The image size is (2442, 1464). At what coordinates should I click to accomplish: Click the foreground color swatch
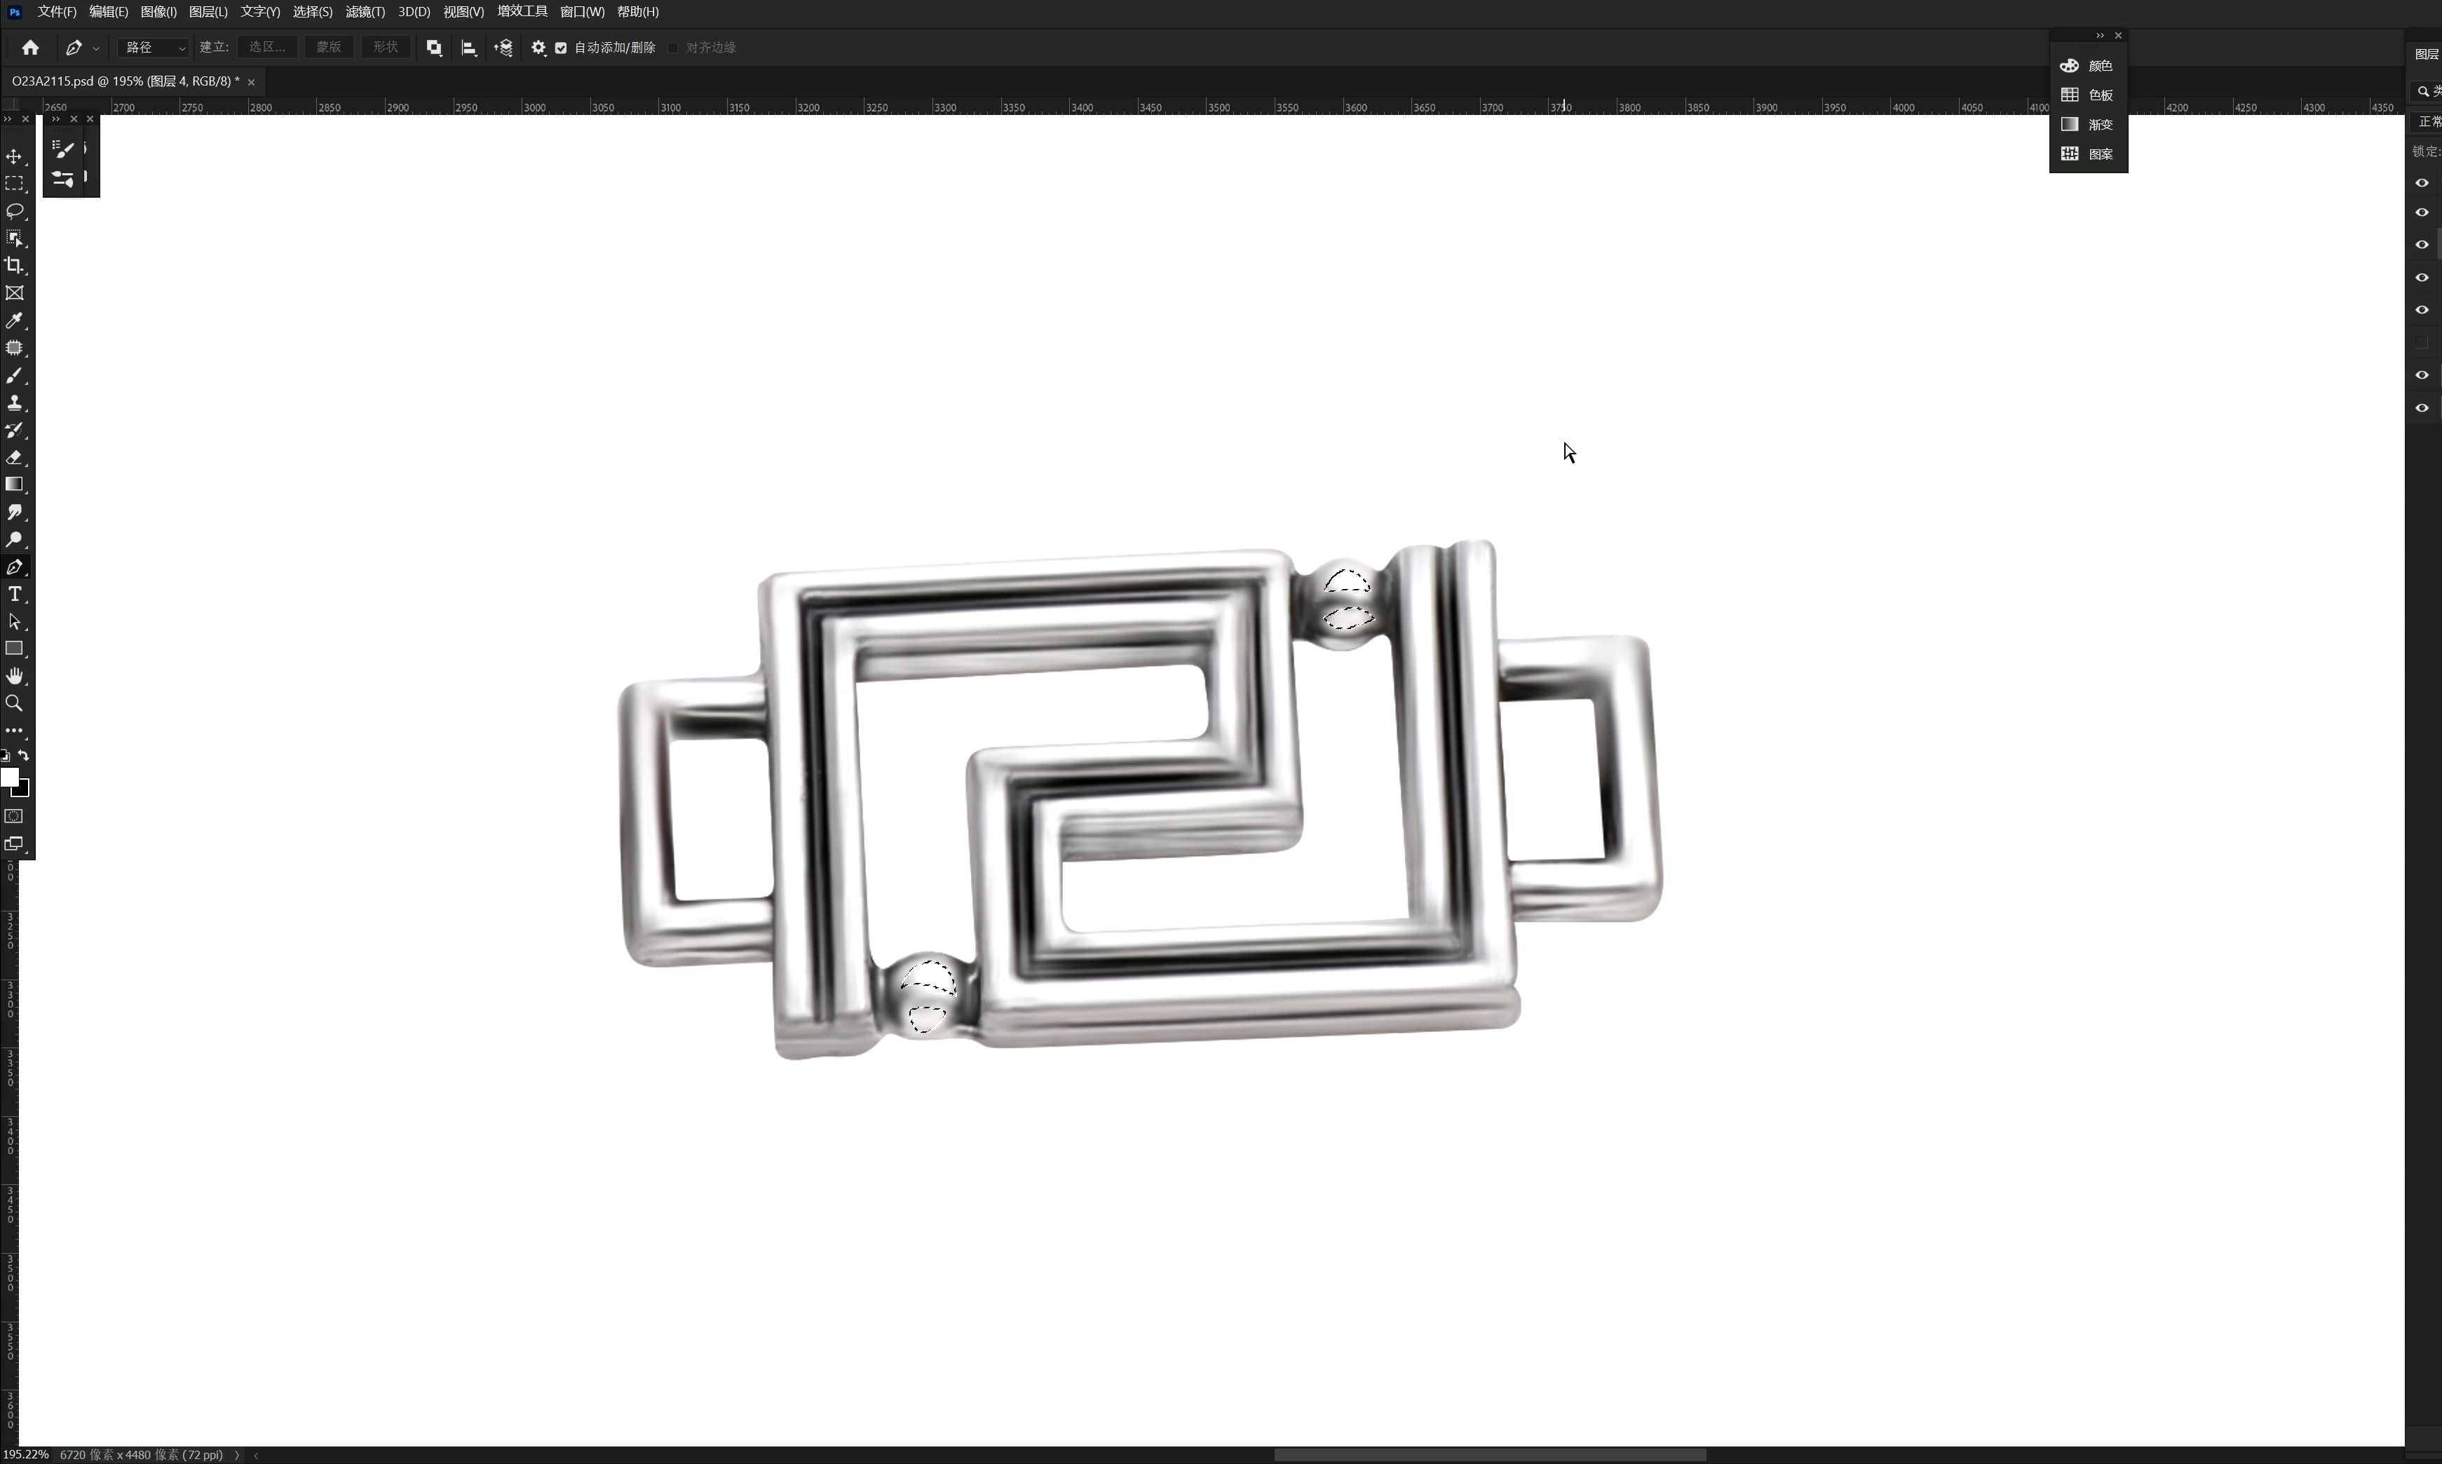click(x=9, y=778)
